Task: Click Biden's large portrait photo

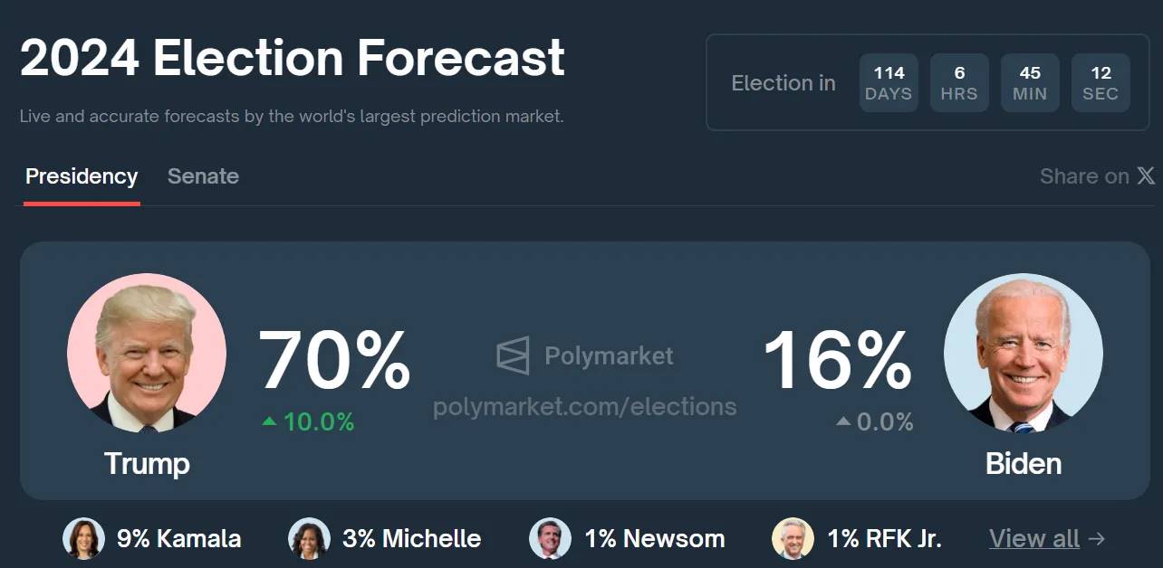Action: pyautogui.click(x=1023, y=353)
